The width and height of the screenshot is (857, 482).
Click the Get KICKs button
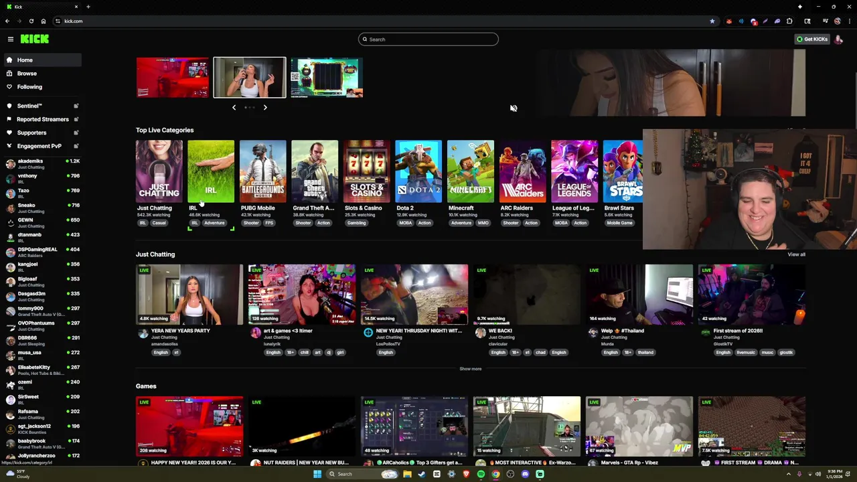click(x=812, y=39)
